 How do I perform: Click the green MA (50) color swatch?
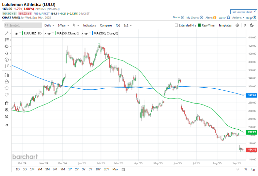[55, 33]
